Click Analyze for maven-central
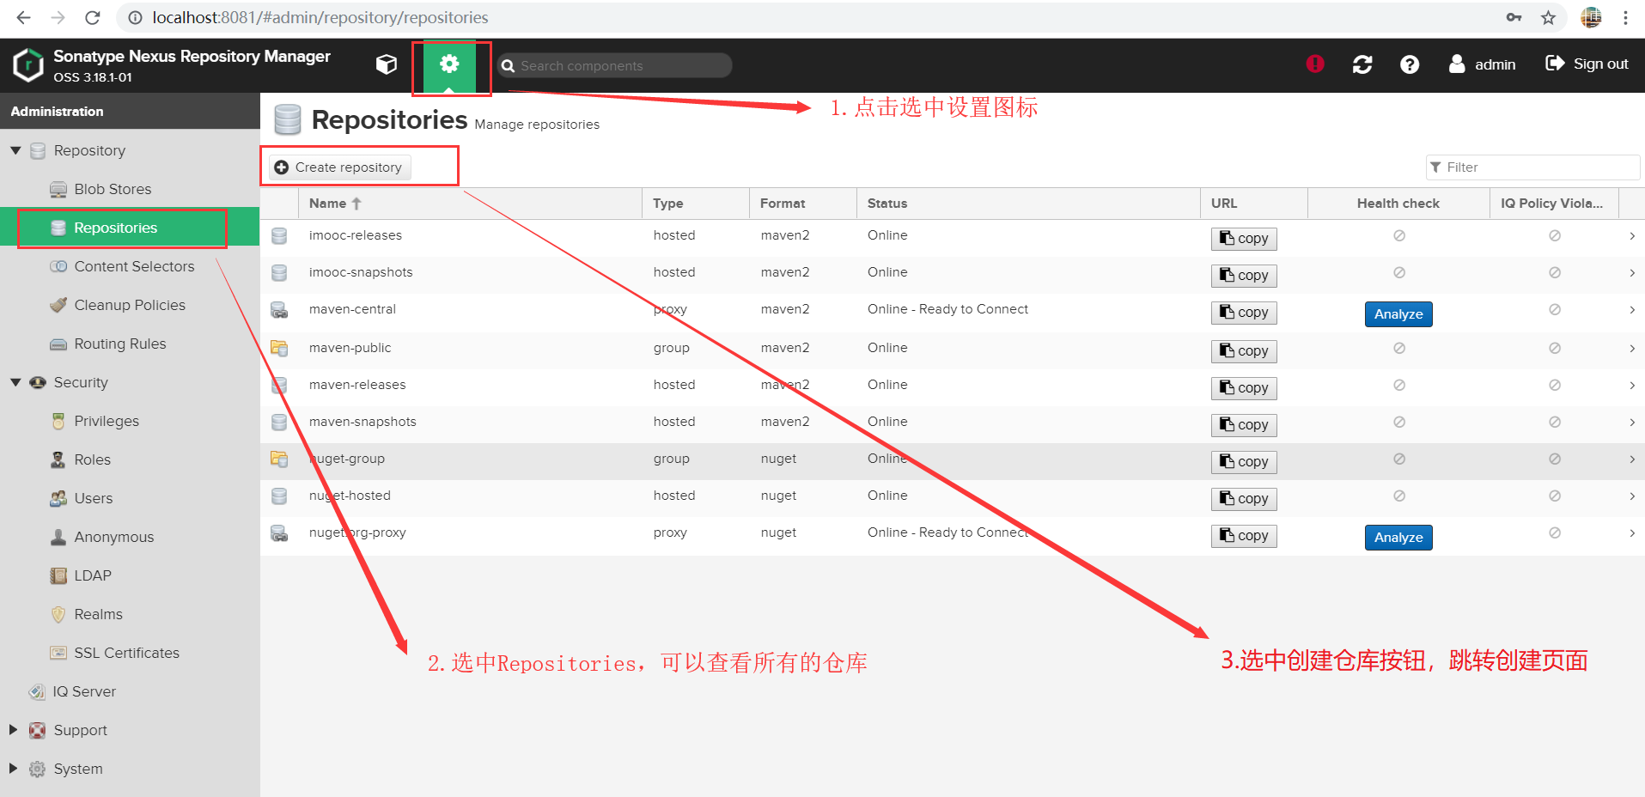Image resolution: width=1645 pixels, height=797 pixels. pos(1398,314)
